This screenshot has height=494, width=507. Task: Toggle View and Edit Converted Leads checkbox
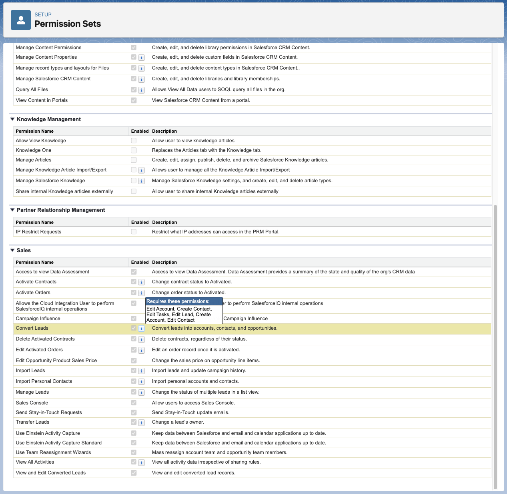pyautogui.click(x=134, y=473)
